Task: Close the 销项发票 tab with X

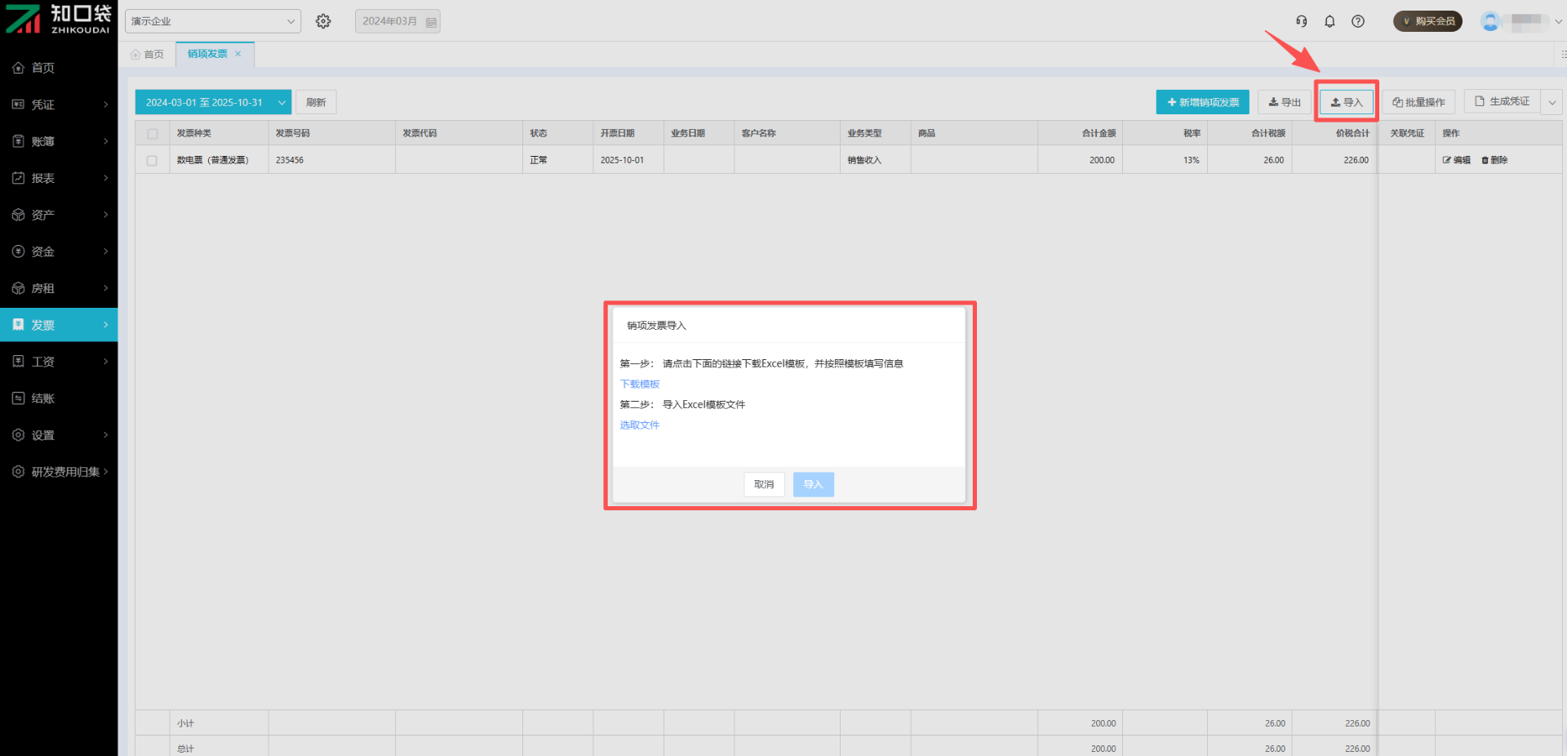Action: (x=238, y=54)
